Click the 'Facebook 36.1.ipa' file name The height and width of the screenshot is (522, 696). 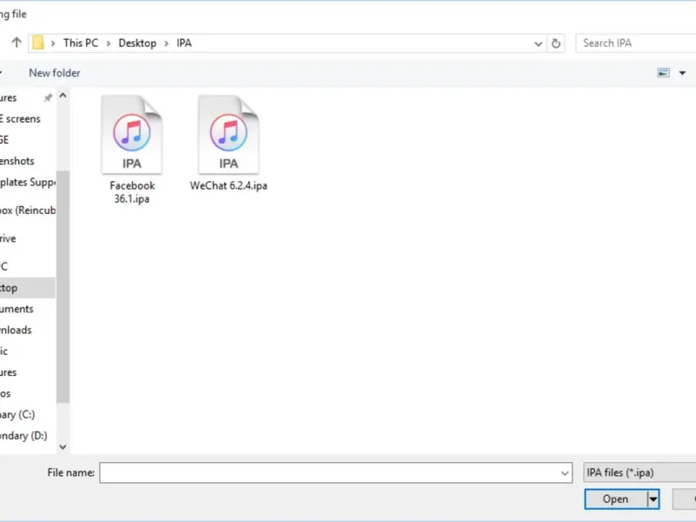pos(132,192)
